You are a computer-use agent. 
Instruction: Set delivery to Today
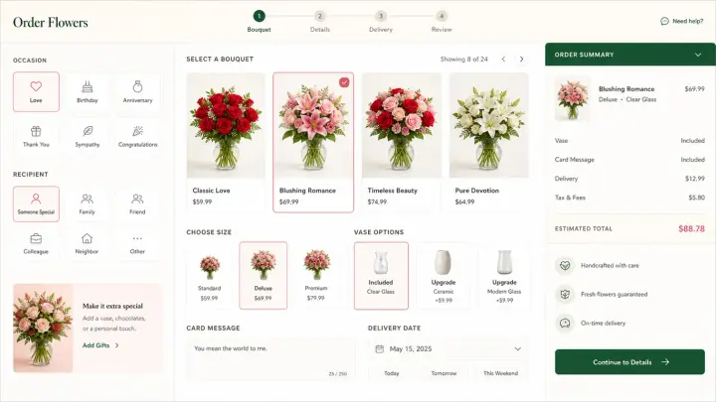click(x=392, y=373)
